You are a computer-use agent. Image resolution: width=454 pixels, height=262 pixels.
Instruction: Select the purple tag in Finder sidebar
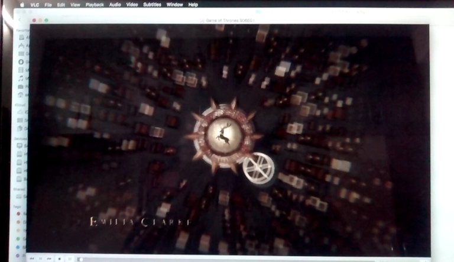coord(18,255)
